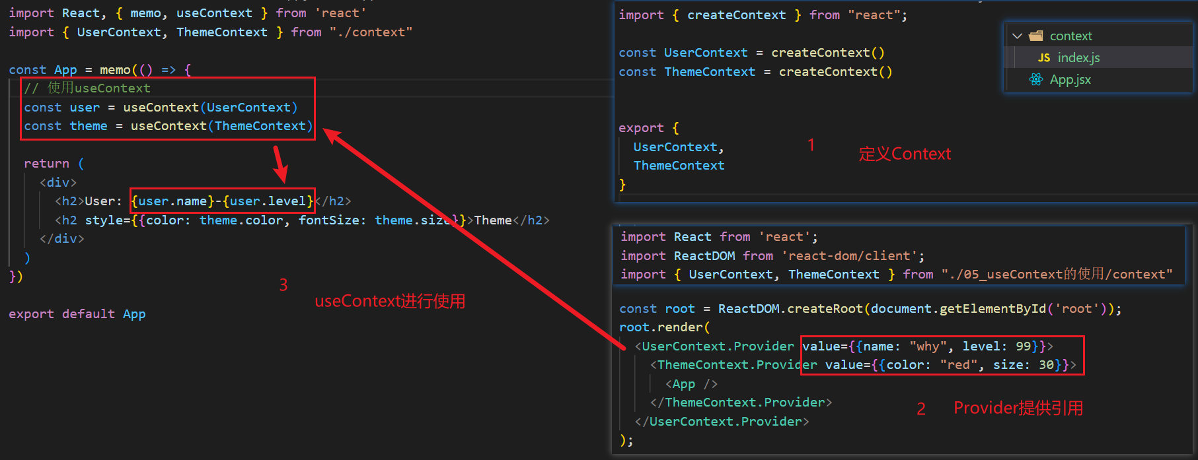Click the closing </UserContext.Provider> tag

[x=722, y=422]
